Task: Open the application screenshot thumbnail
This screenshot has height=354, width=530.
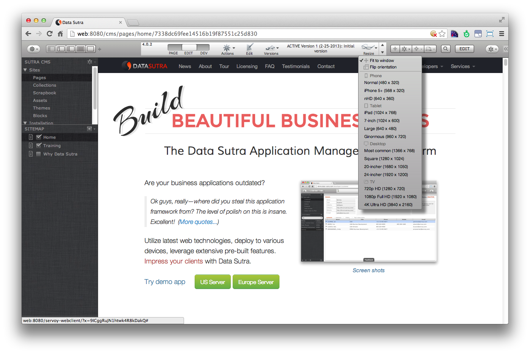Action: pyautogui.click(x=368, y=222)
